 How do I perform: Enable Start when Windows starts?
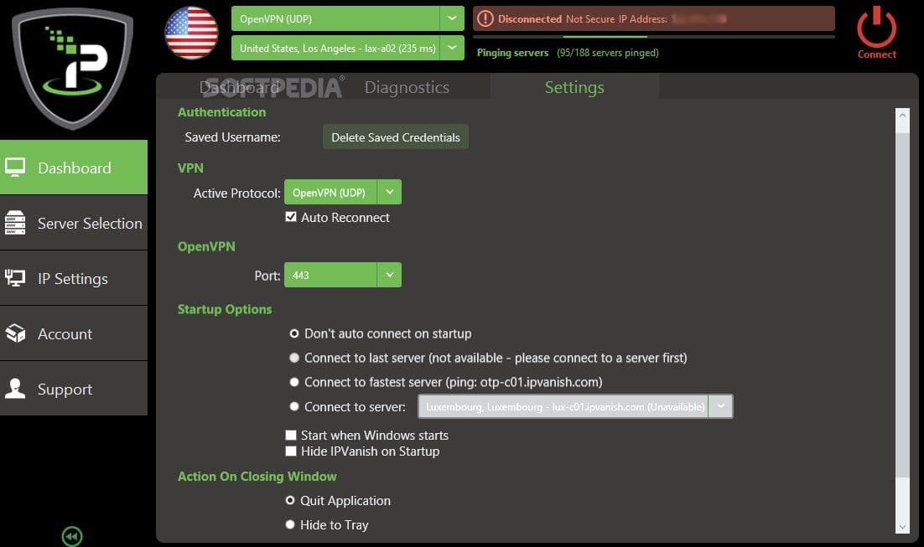(291, 436)
